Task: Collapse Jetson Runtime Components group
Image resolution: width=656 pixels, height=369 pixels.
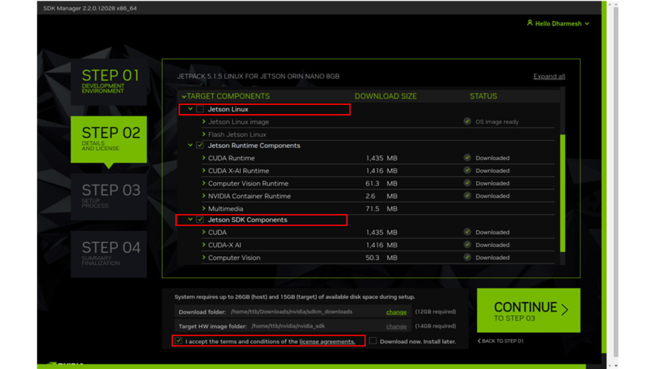Action: click(190, 145)
